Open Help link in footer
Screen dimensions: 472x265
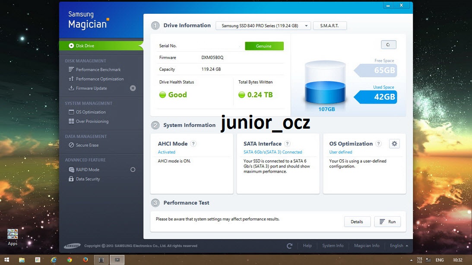[307, 246]
